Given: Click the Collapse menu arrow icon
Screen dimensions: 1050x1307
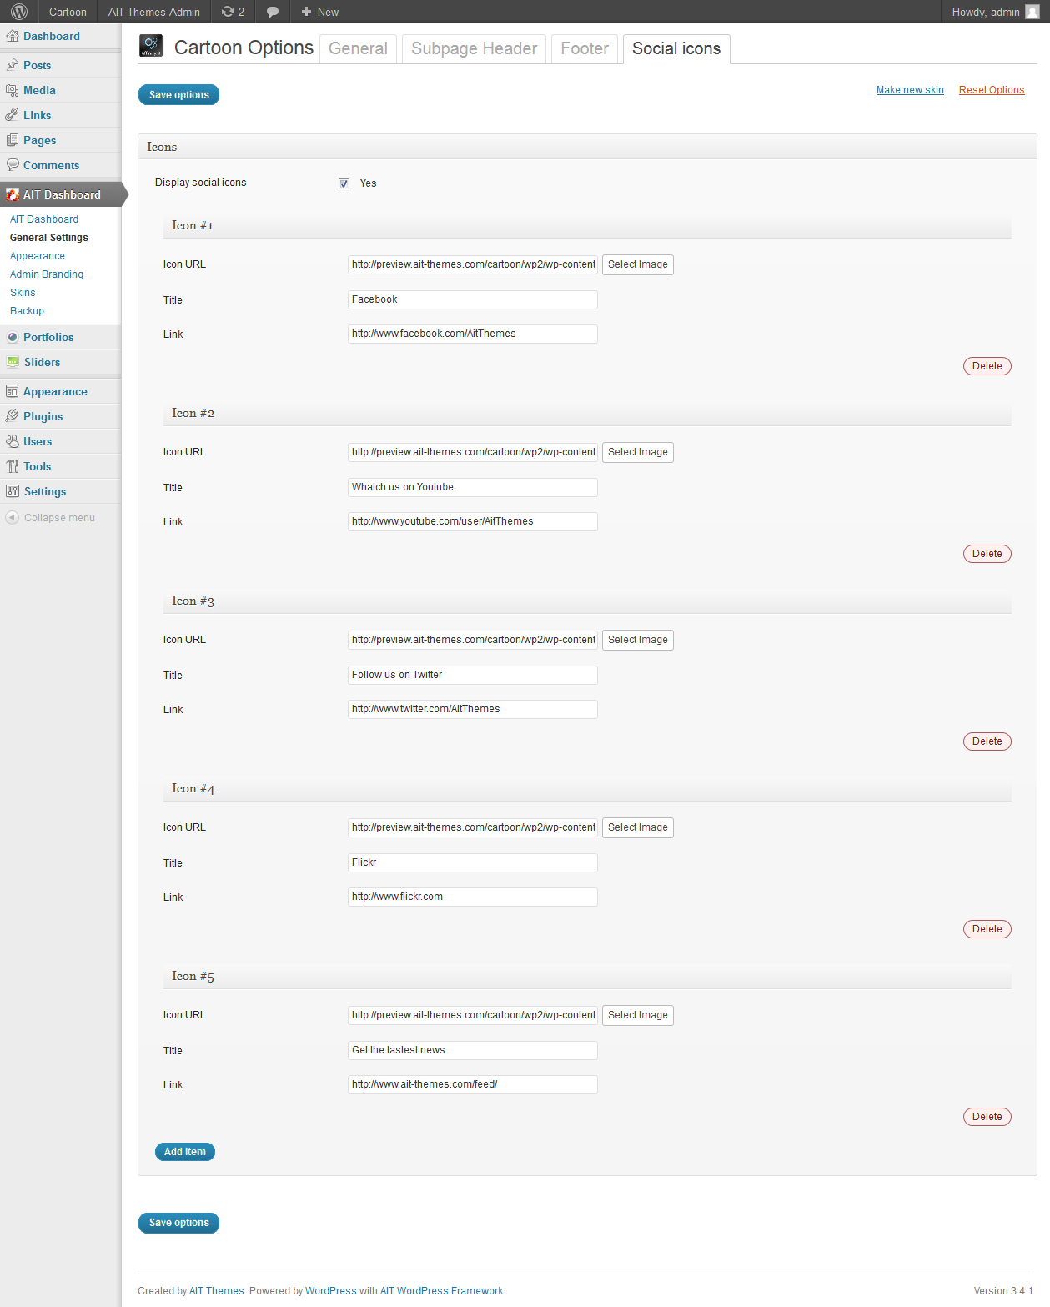Looking at the screenshot, I should pyautogui.click(x=12, y=517).
